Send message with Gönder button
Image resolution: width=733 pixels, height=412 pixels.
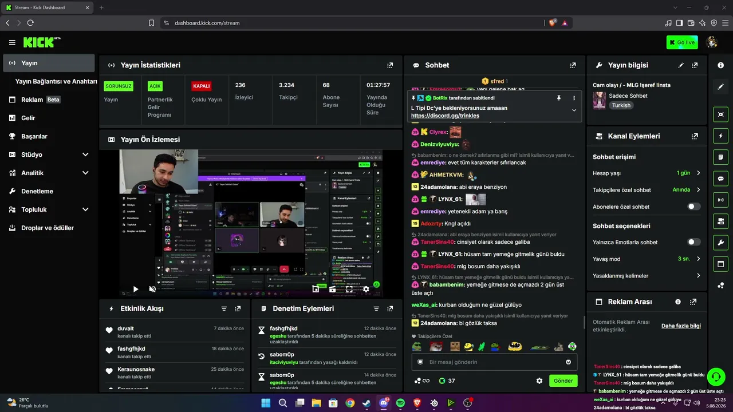pyautogui.click(x=563, y=381)
